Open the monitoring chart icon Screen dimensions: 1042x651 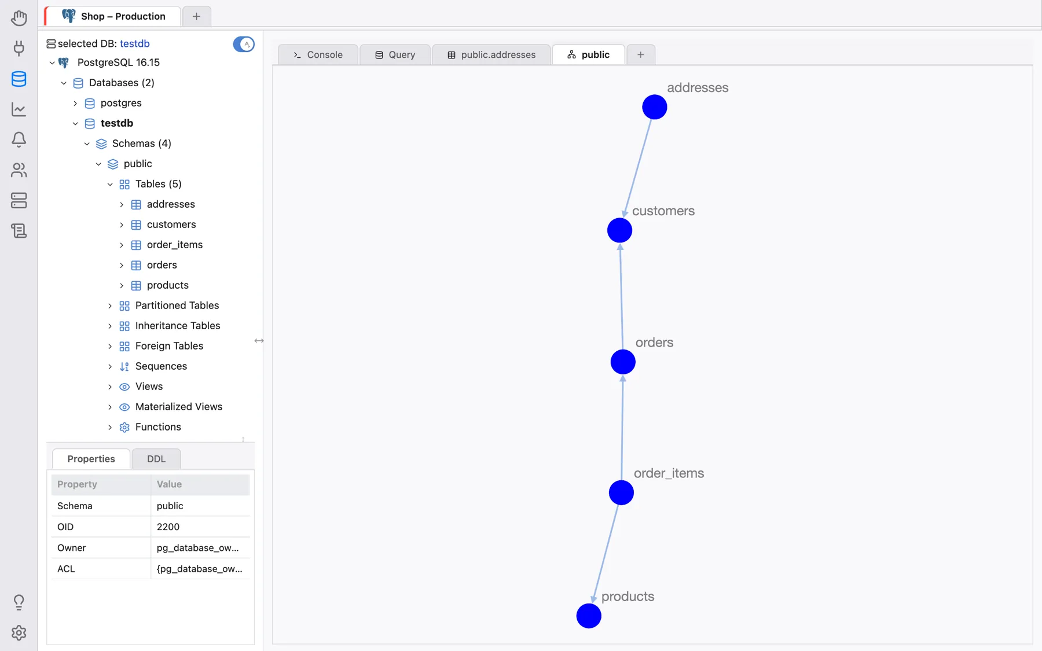[19, 109]
